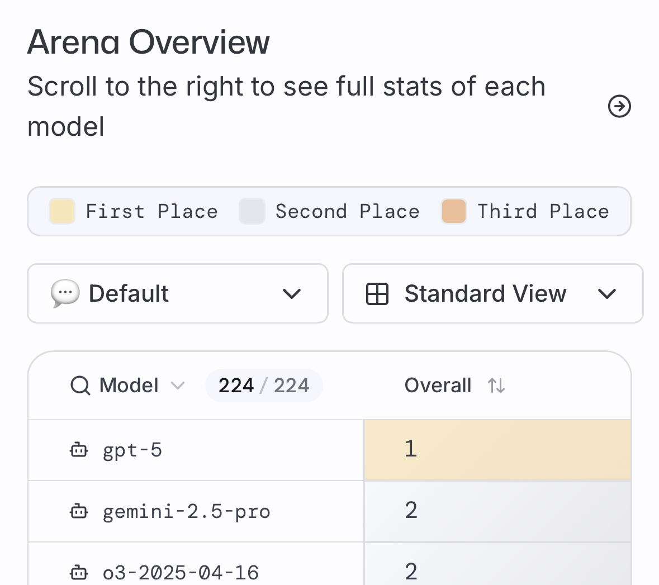Click the speech bubble icon in Default
The width and height of the screenshot is (659, 585).
coord(65,294)
